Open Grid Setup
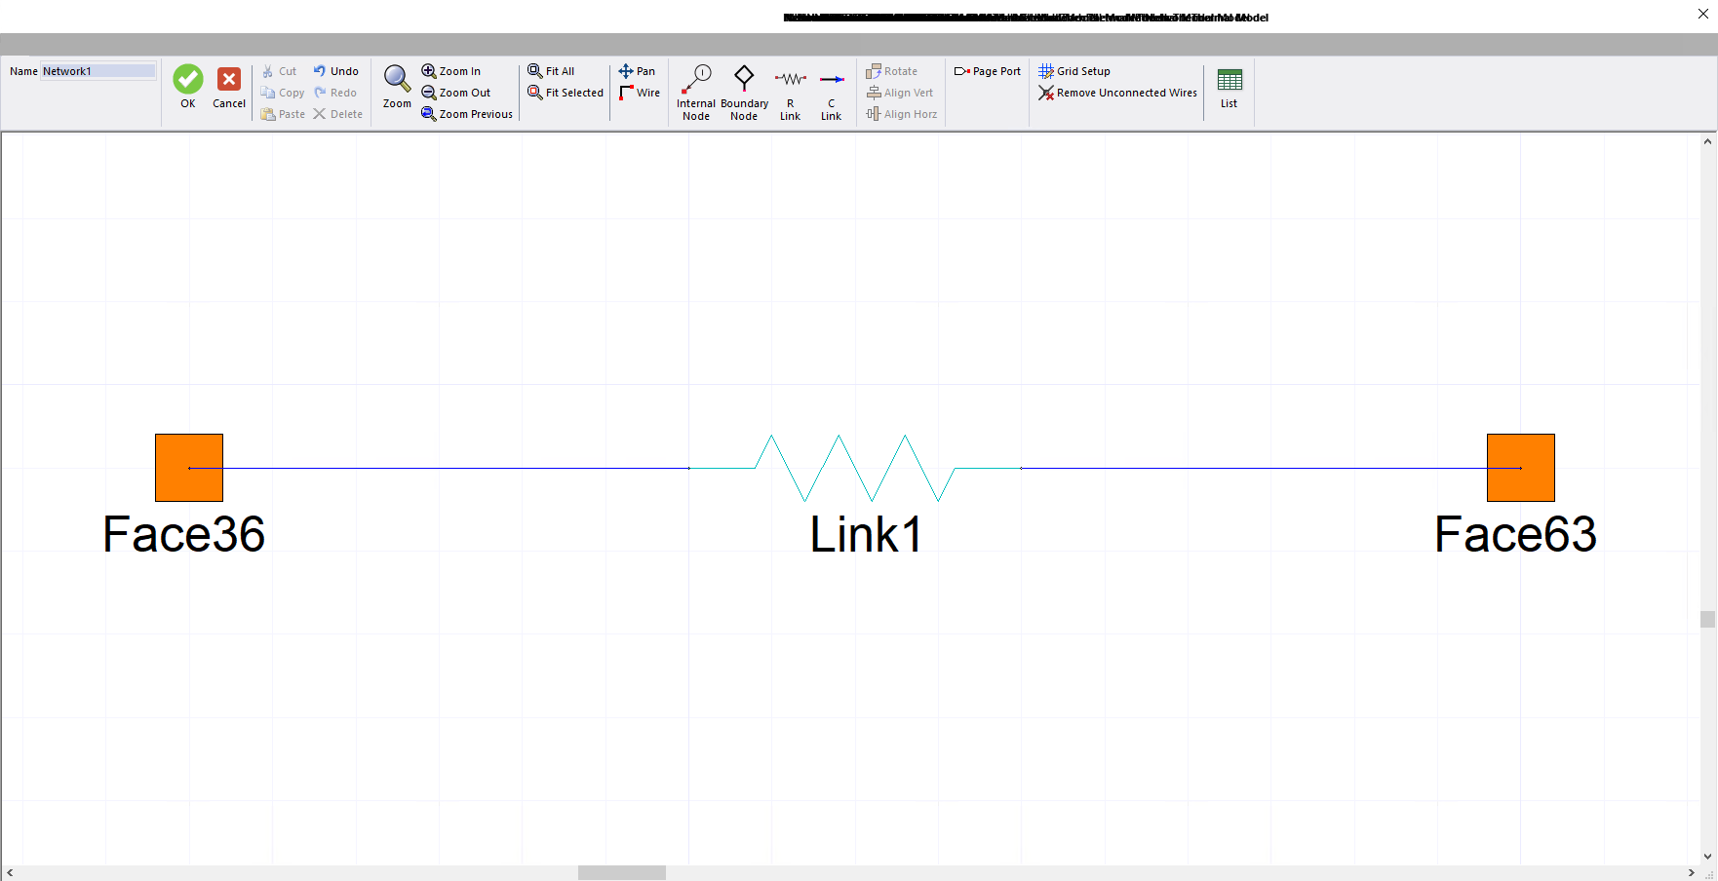This screenshot has width=1718, height=881. (1074, 71)
